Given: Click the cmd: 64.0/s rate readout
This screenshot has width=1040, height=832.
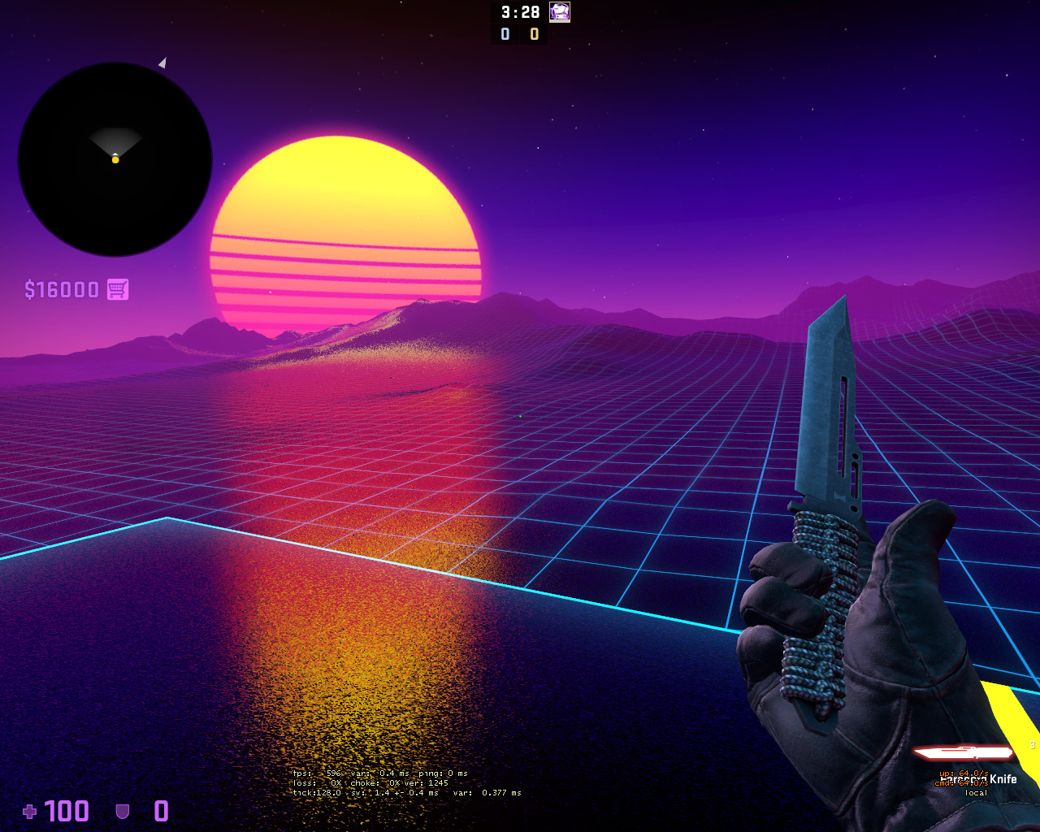Looking at the screenshot, I should (961, 783).
